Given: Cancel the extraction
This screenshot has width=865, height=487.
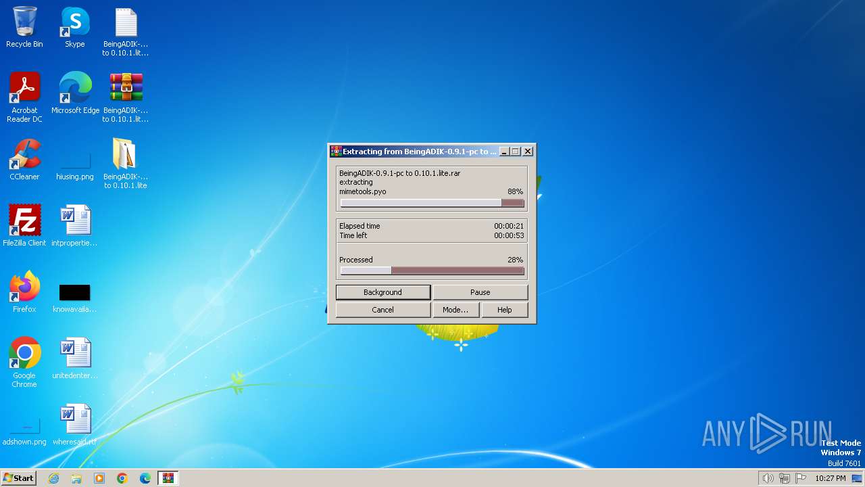Looking at the screenshot, I should point(382,310).
